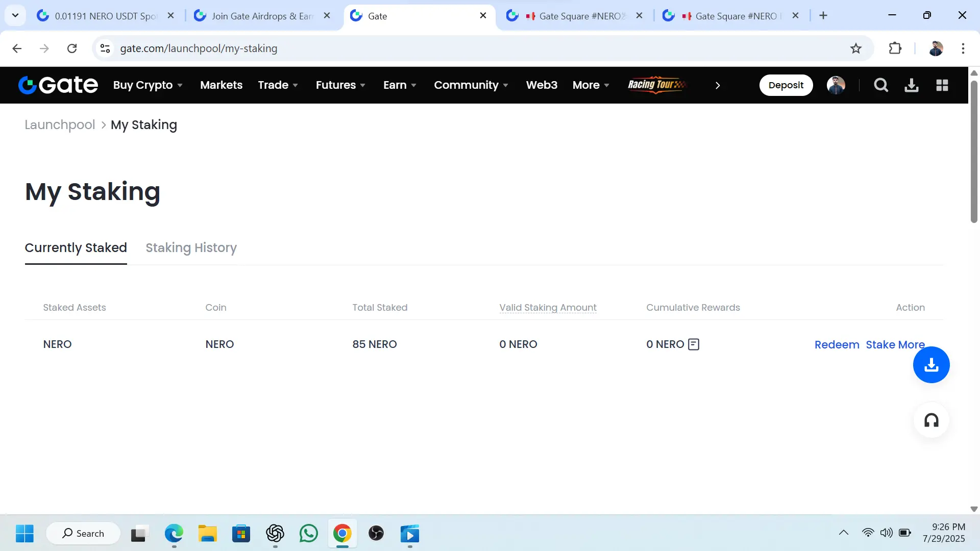Open Windows Start menu
The width and height of the screenshot is (980, 551).
tap(24, 534)
